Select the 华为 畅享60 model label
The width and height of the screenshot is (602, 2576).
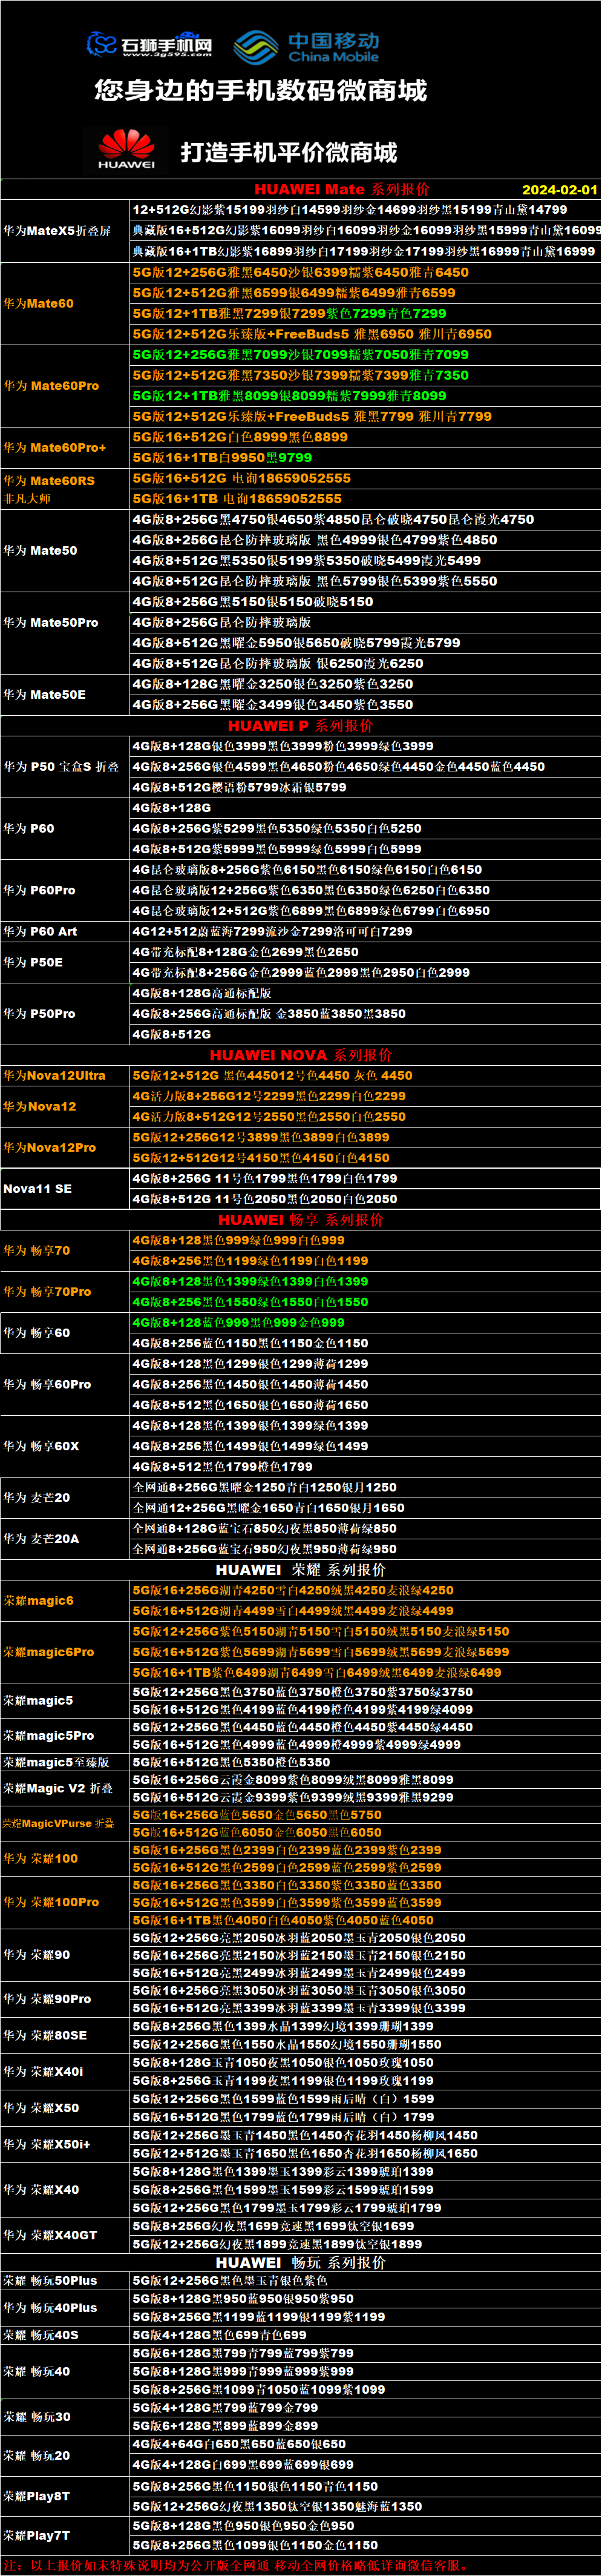tap(37, 1333)
